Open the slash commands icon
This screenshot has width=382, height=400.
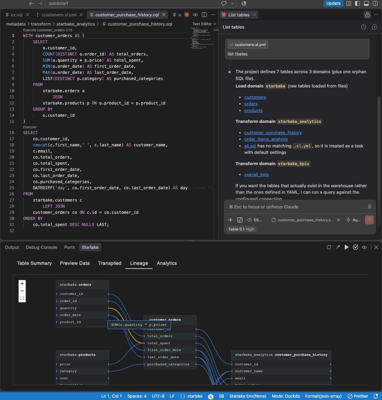pyautogui.click(x=240, y=220)
